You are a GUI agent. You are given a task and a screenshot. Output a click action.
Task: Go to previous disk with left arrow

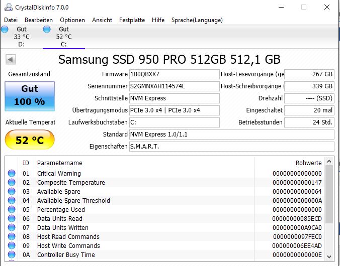tap(11, 59)
